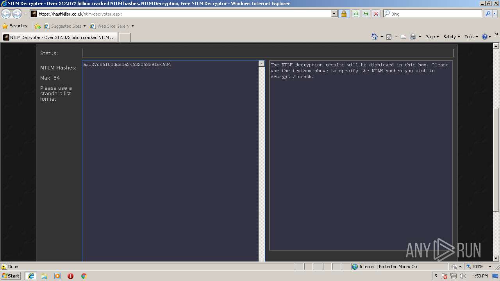Open Web Slice Gallery favorites link
The image size is (500, 281).
[x=112, y=26]
